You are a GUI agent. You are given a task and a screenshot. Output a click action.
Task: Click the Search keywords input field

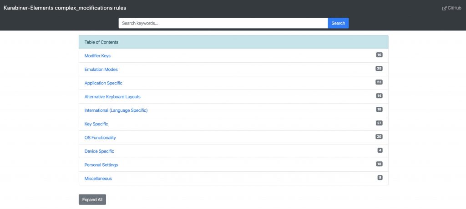pyautogui.click(x=223, y=23)
